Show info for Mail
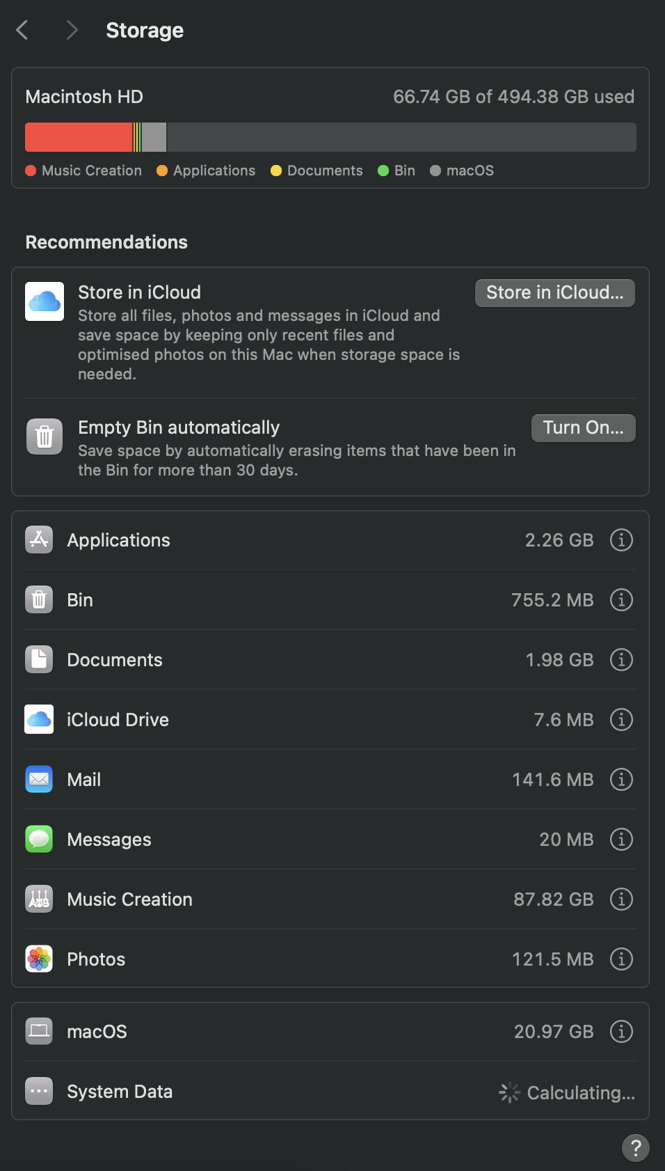The height and width of the screenshot is (1171, 665). click(621, 779)
